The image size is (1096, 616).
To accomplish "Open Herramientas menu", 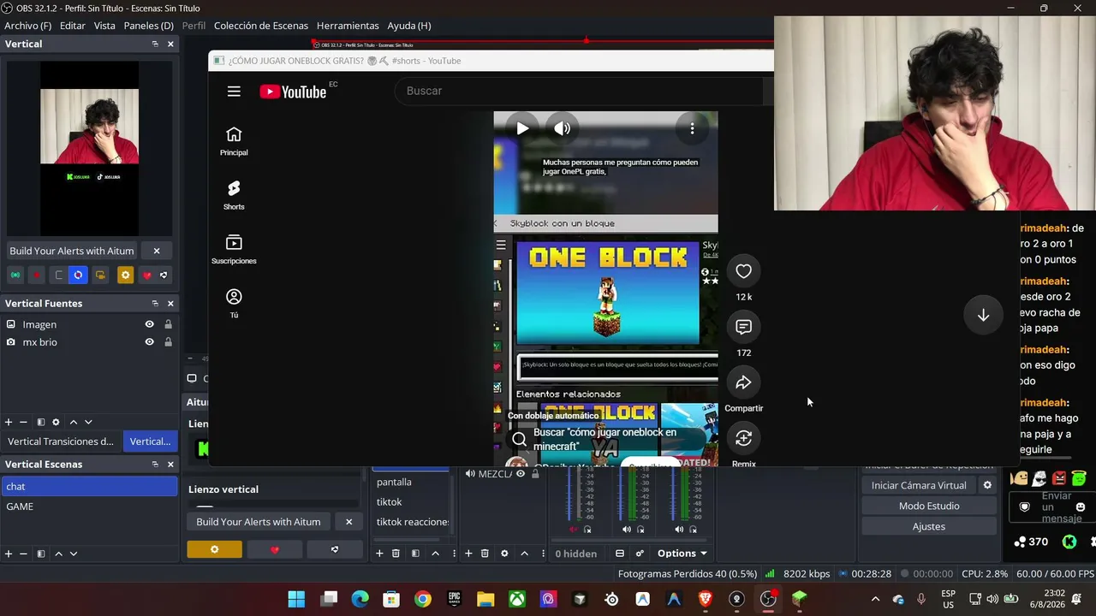I will [348, 26].
